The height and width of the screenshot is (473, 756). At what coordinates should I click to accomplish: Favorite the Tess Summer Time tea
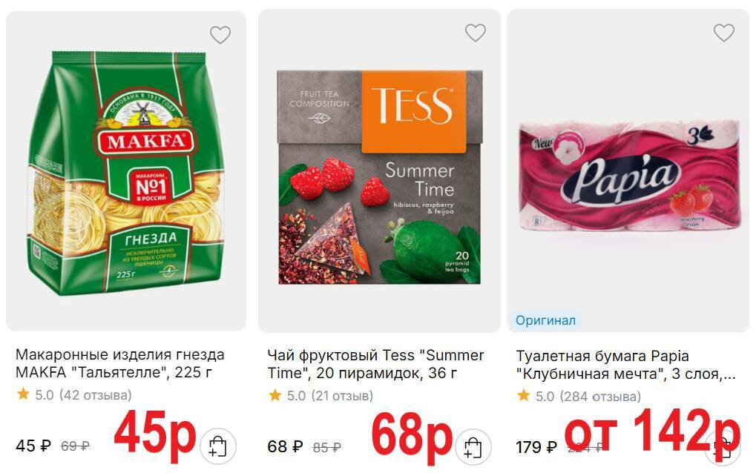pyautogui.click(x=476, y=33)
